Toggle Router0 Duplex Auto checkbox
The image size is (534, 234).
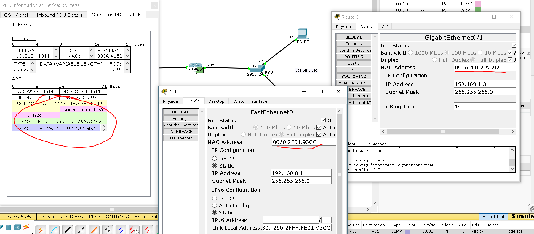[510, 60]
